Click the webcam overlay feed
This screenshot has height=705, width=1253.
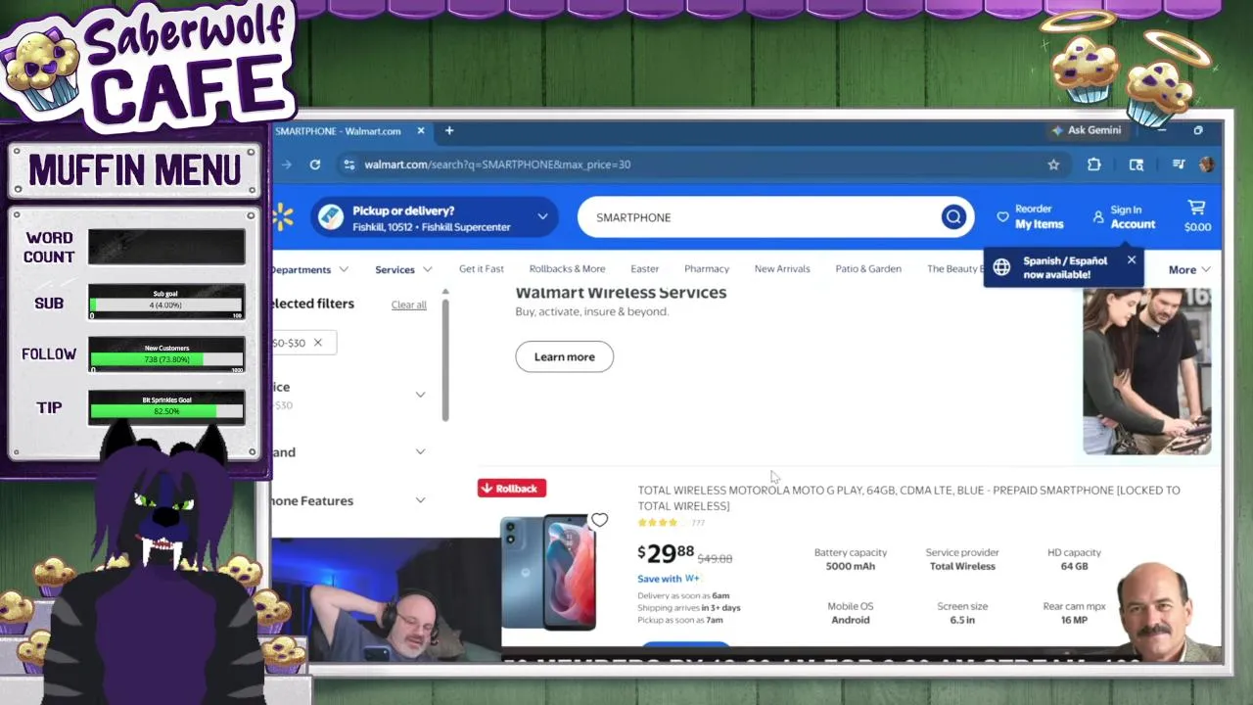(387, 599)
